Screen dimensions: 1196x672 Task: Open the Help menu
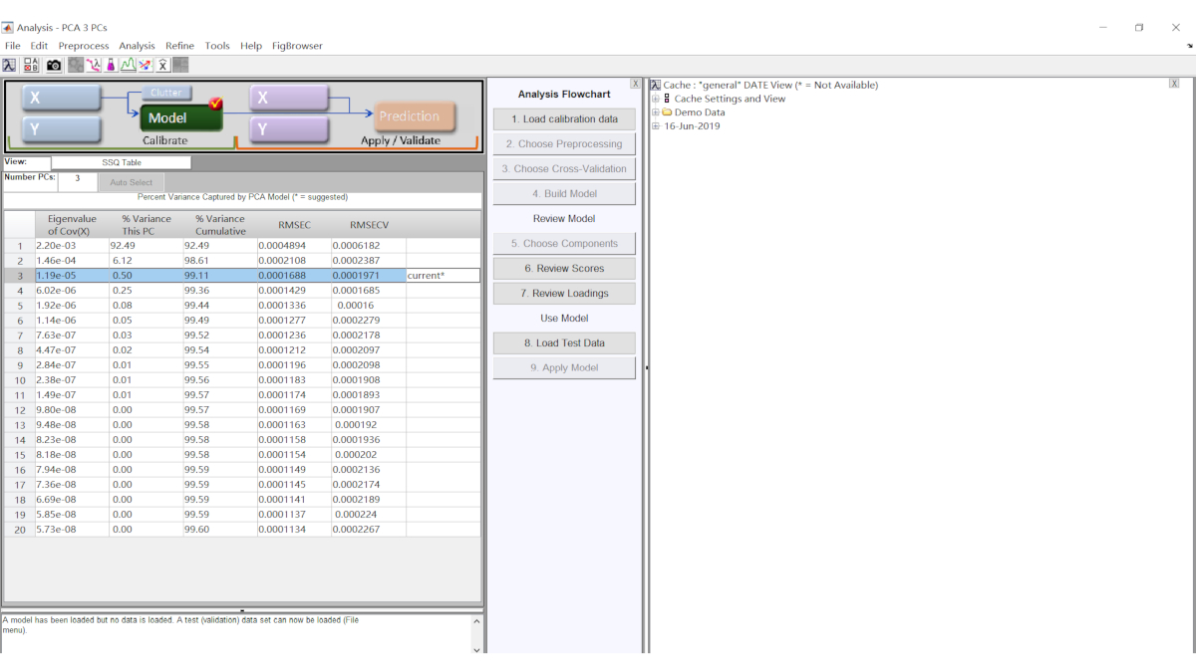[x=251, y=46]
